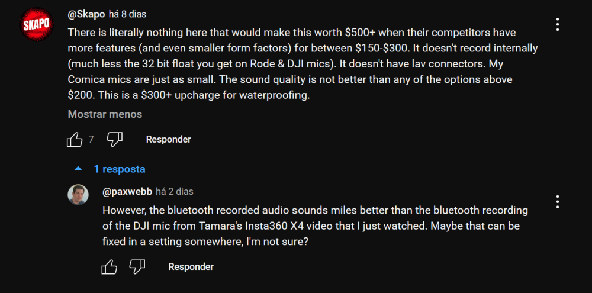This screenshot has width=592, height=293.
Task: Click the like count 7
Action: tap(91, 140)
